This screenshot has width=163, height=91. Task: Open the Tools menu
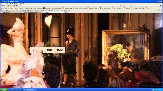coord(21,3)
